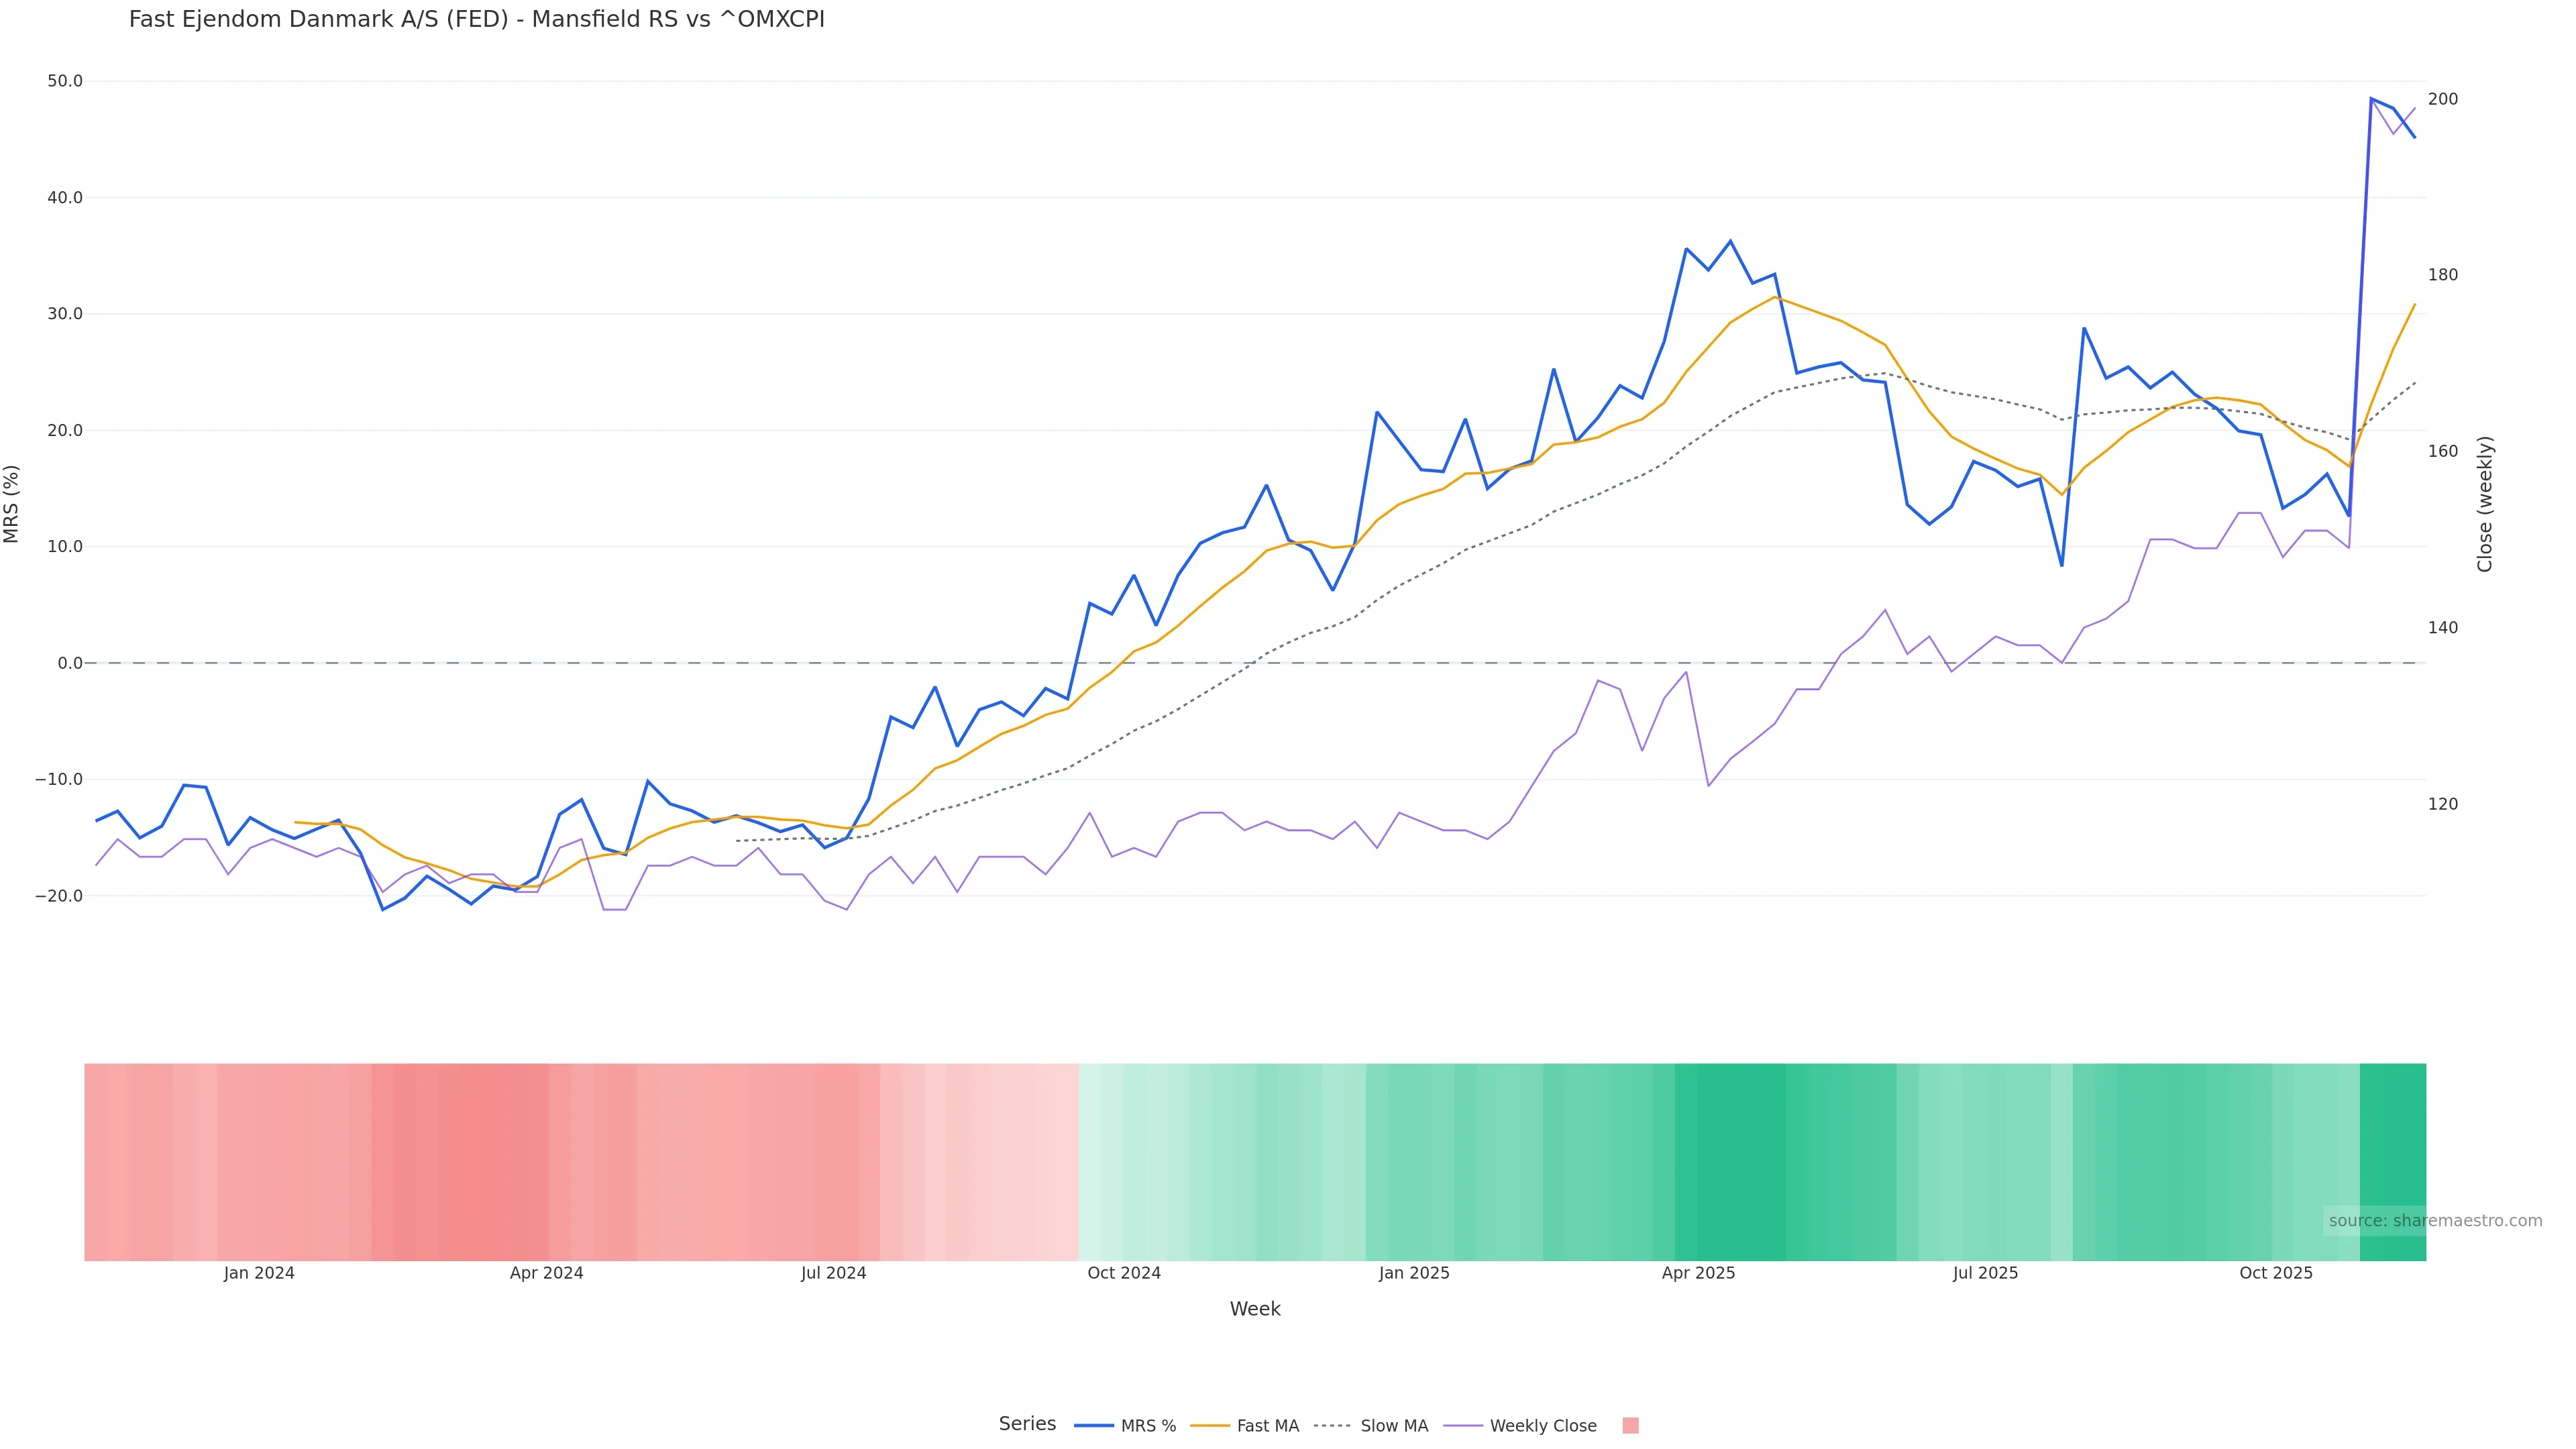Click the 200 tick on Close axis
The height and width of the screenshot is (1449, 2576).
click(2442, 99)
